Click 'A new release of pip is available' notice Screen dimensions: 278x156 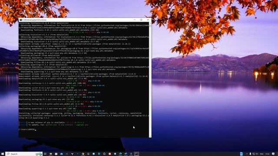[51, 122]
